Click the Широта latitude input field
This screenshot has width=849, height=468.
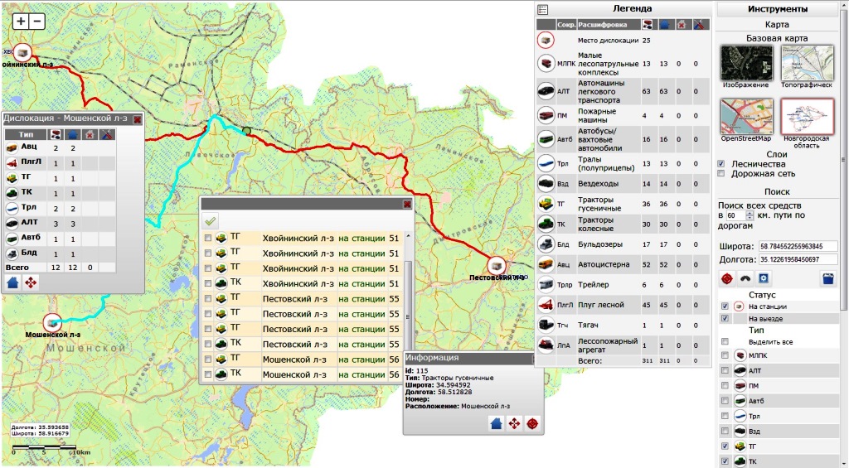(x=798, y=246)
